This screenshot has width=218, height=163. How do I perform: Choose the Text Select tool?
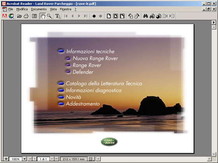58,16
